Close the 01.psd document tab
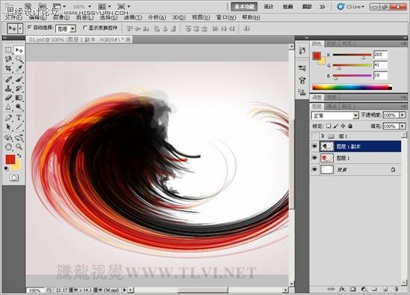 (x=128, y=40)
